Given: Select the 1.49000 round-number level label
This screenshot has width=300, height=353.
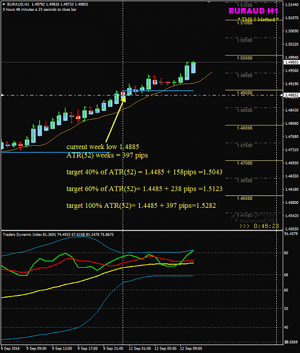Looking at the screenshot, I should pyautogui.click(x=245, y=93).
